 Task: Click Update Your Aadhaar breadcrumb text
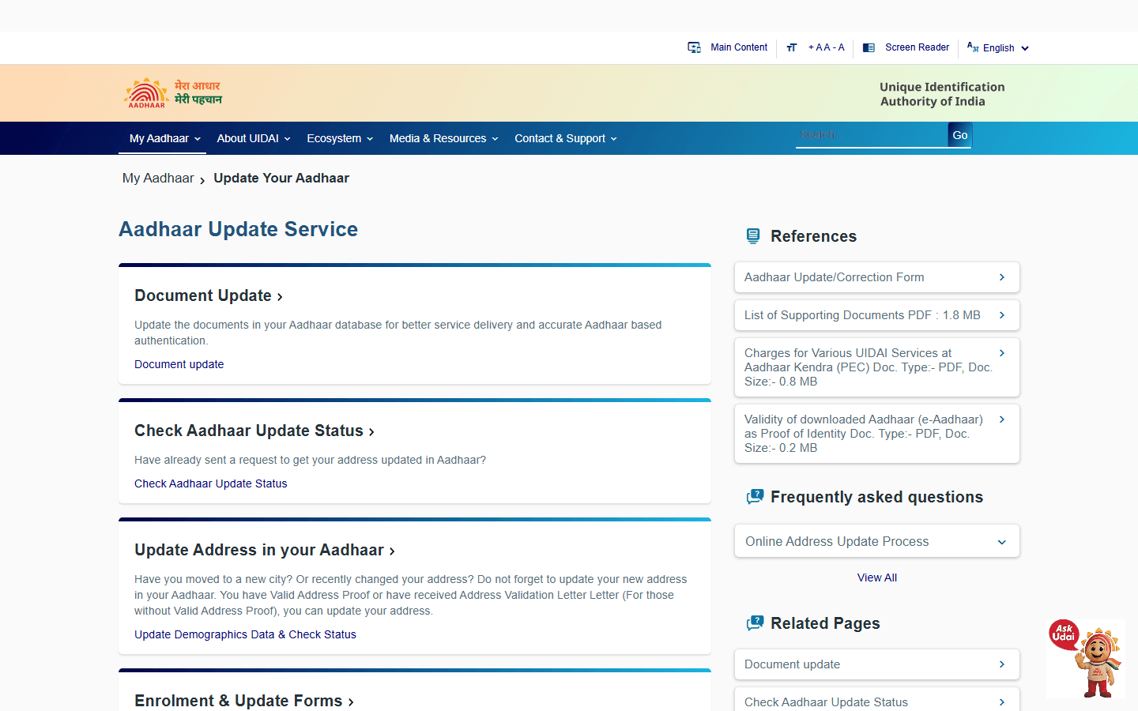(281, 179)
